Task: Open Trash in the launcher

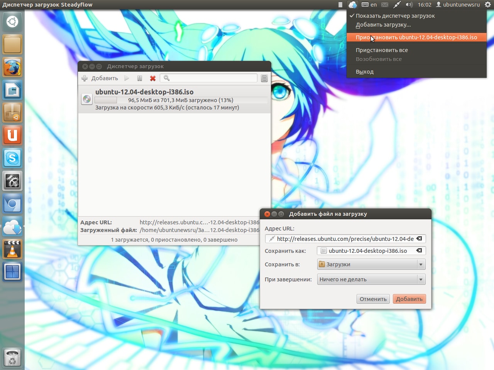Action: coord(12,357)
